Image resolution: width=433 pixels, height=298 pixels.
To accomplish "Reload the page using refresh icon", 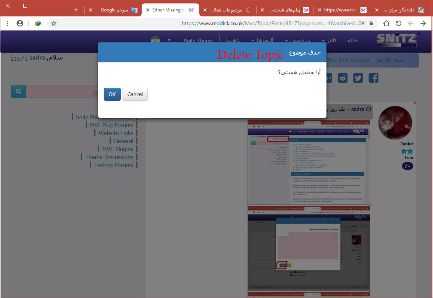I will point(398,23).
